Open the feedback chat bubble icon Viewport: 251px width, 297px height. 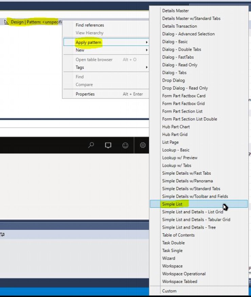108,145
